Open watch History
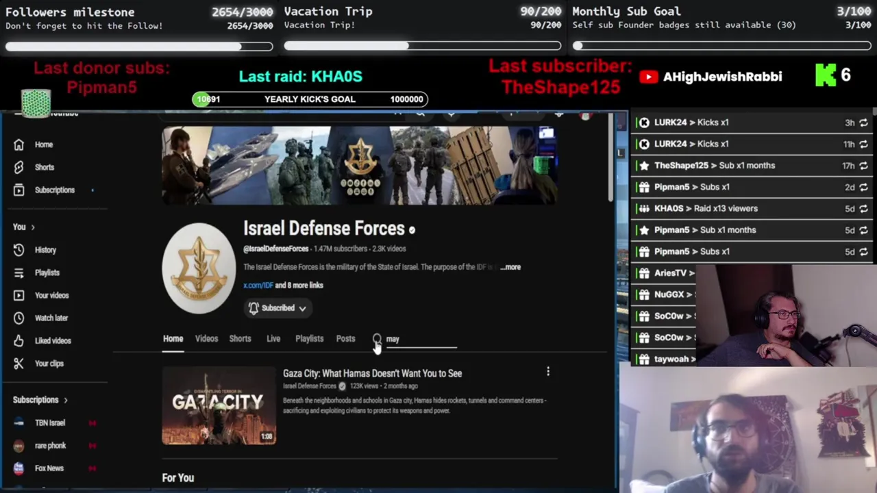The image size is (877, 493). (x=45, y=250)
